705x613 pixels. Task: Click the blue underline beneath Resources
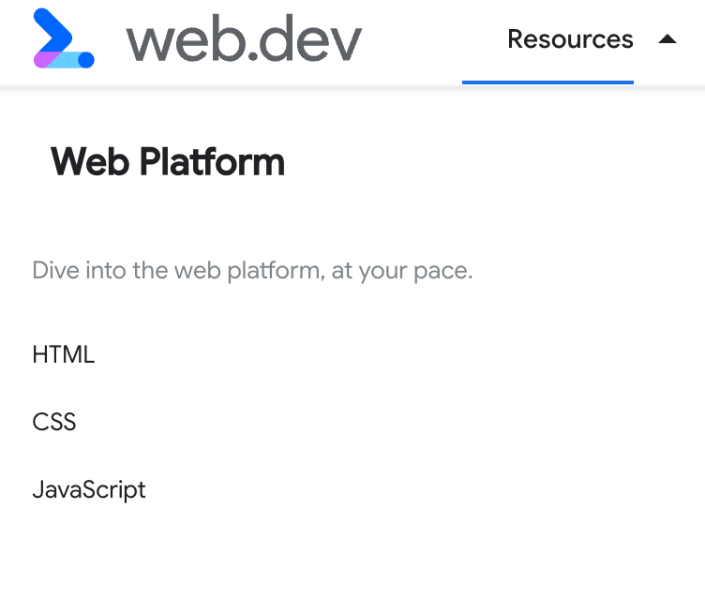click(547, 82)
